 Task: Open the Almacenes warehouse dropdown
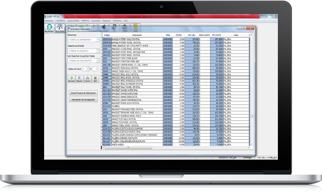pos(98,40)
